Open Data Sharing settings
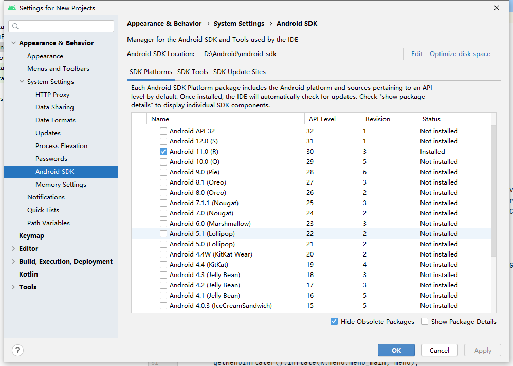 (x=54, y=107)
